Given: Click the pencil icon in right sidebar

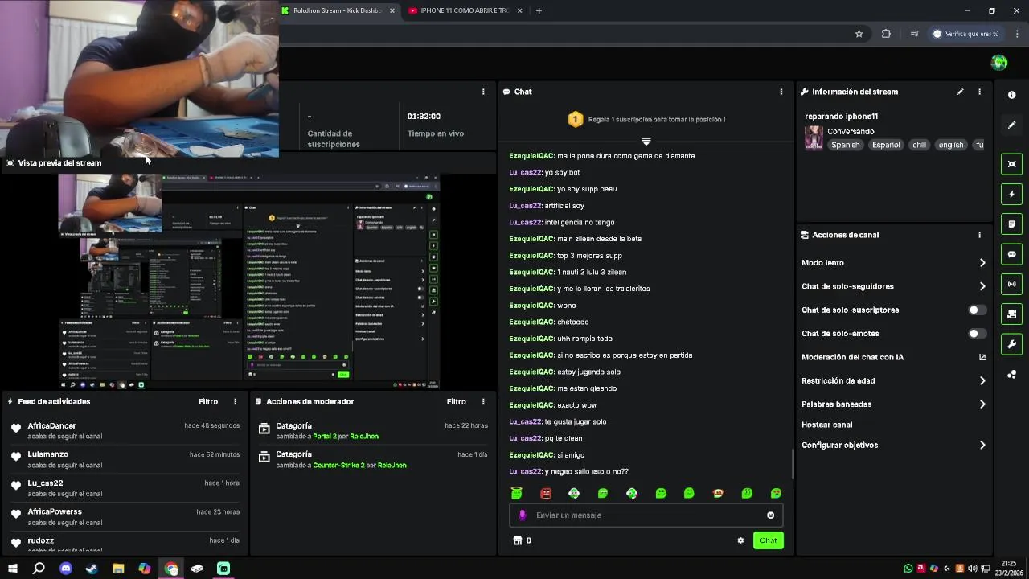Looking at the screenshot, I should click(x=1011, y=125).
